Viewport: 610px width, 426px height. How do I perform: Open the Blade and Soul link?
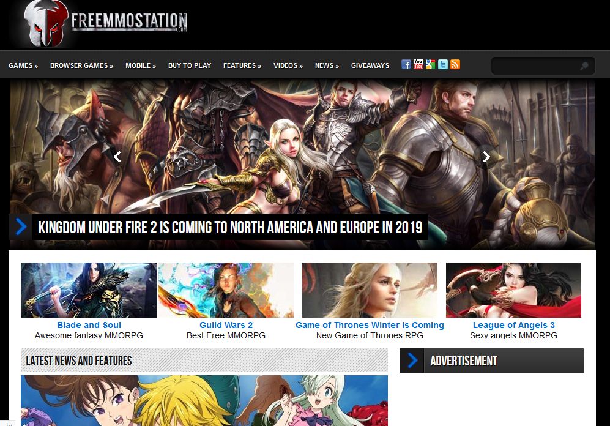pyautogui.click(x=89, y=325)
